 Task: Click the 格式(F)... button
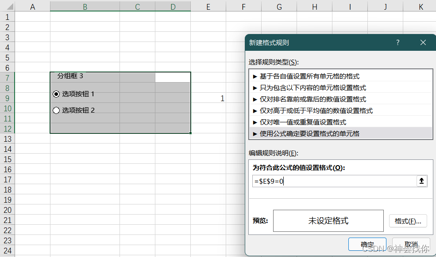click(408, 221)
